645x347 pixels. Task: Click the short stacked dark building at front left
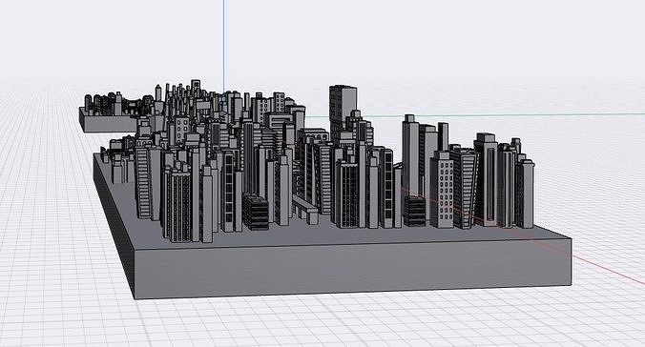tap(256, 212)
